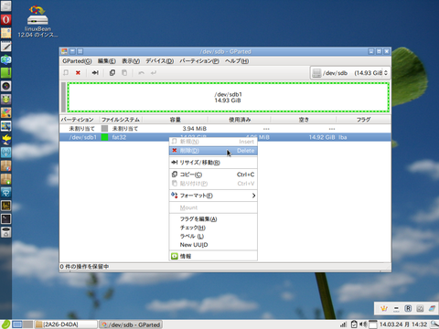Image resolution: width=439 pixels, height=329 pixels.
Task: Click the Undo last operation toolbar icon
Action: point(141,73)
